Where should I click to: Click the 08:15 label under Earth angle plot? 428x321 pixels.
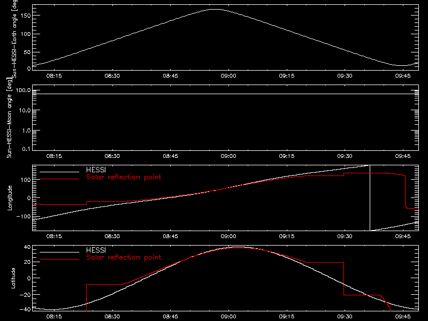(x=54, y=76)
